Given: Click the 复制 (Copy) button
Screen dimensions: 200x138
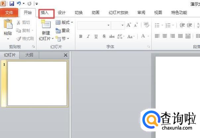Looking at the screenshot, I should (23, 30).
